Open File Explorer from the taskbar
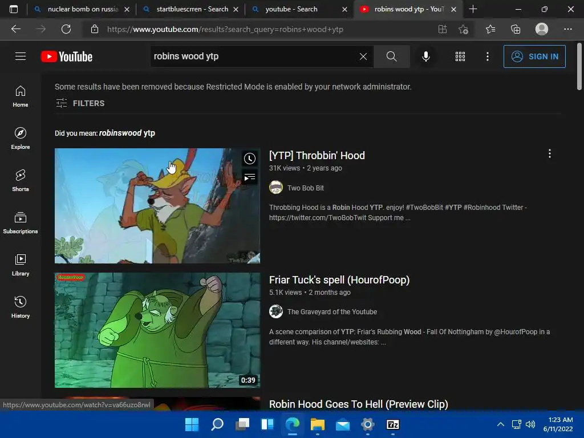 [318, 424]
